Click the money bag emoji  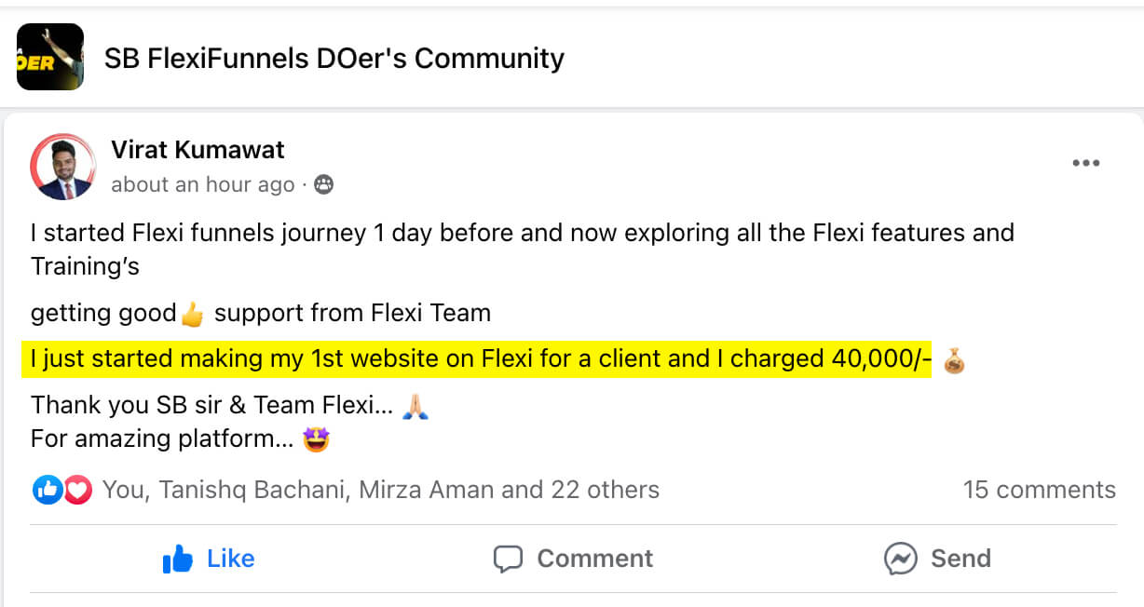954,360
